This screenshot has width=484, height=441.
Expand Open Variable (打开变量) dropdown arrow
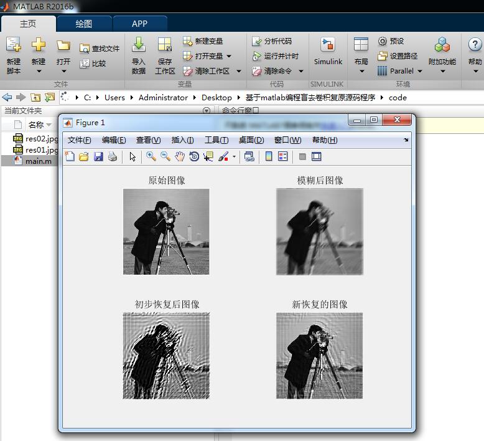pos(229,56)
